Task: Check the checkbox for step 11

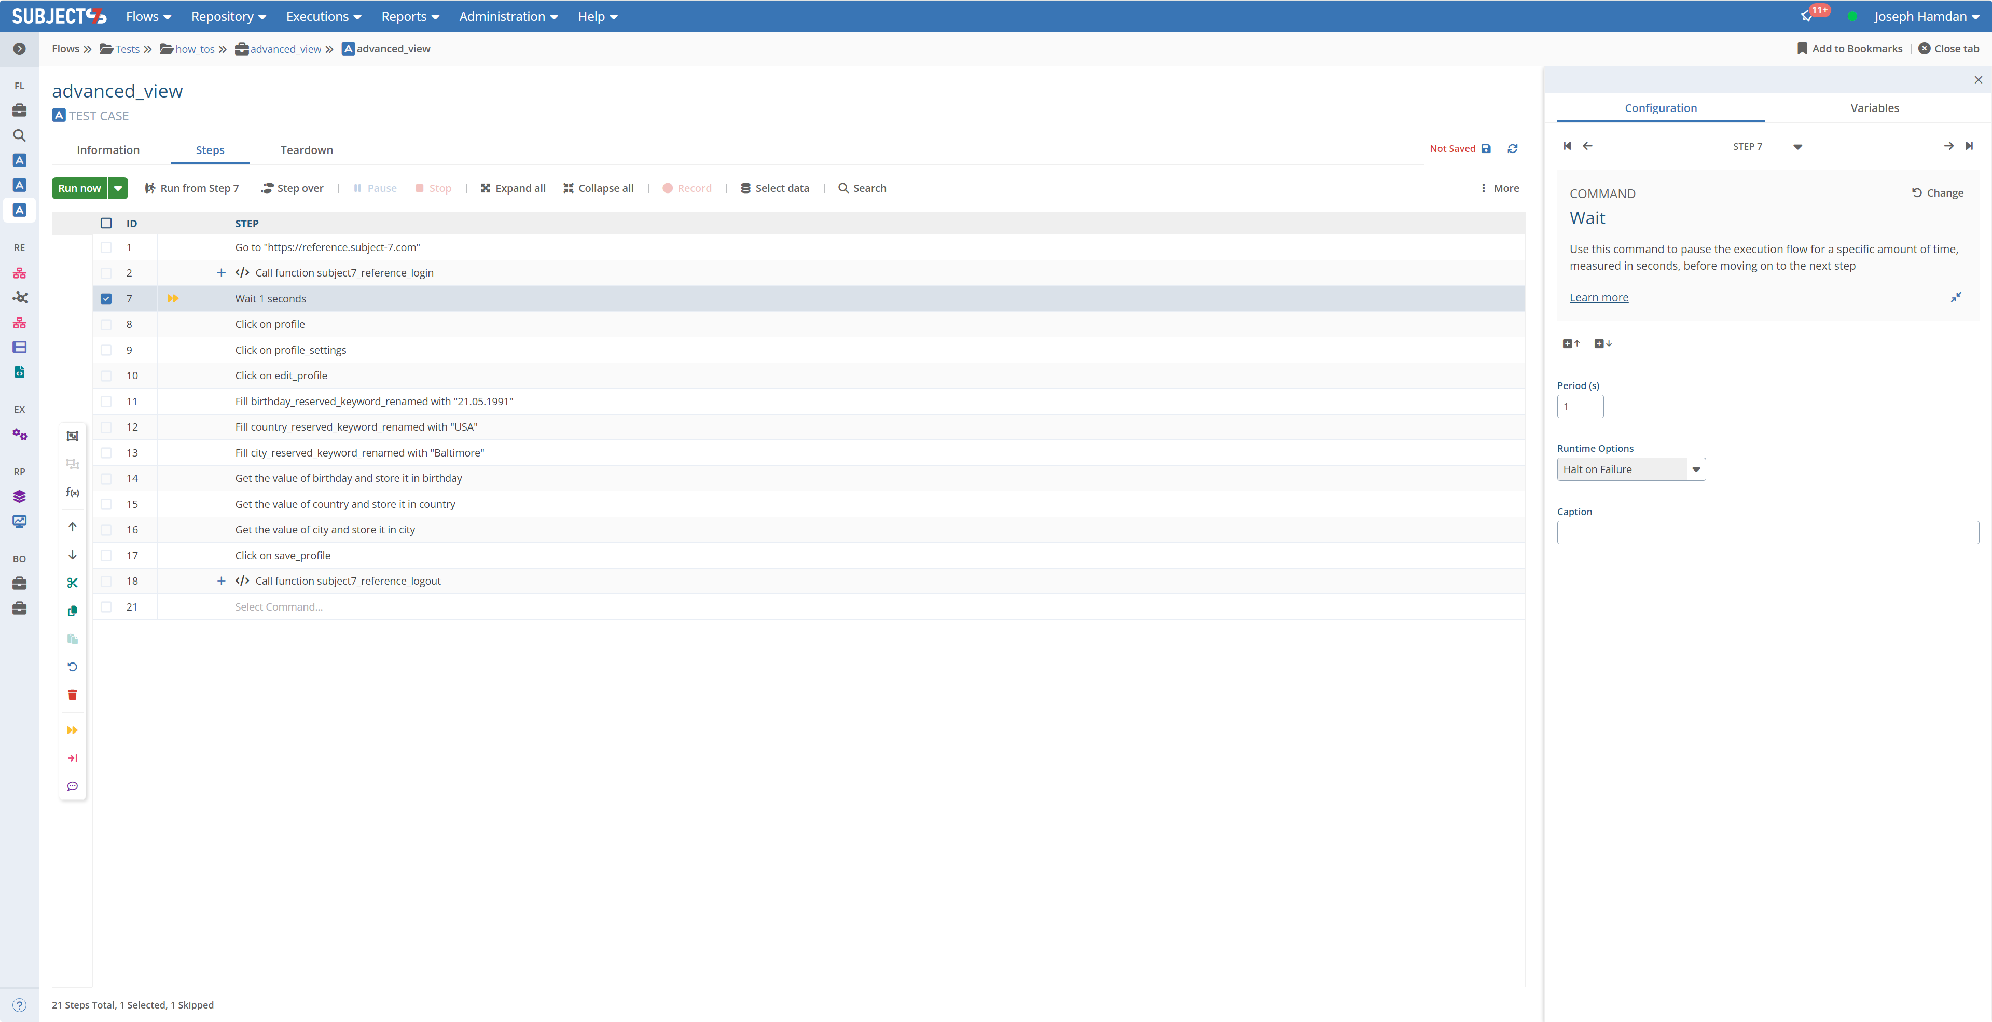Action: [106, 401]
